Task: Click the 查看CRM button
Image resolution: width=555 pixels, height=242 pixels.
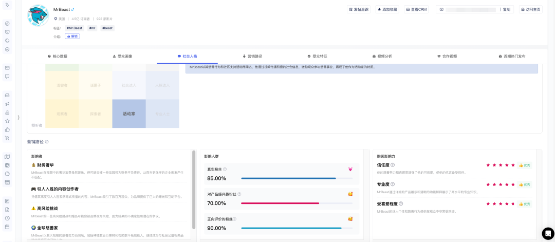Action: [x=416, y=10]
